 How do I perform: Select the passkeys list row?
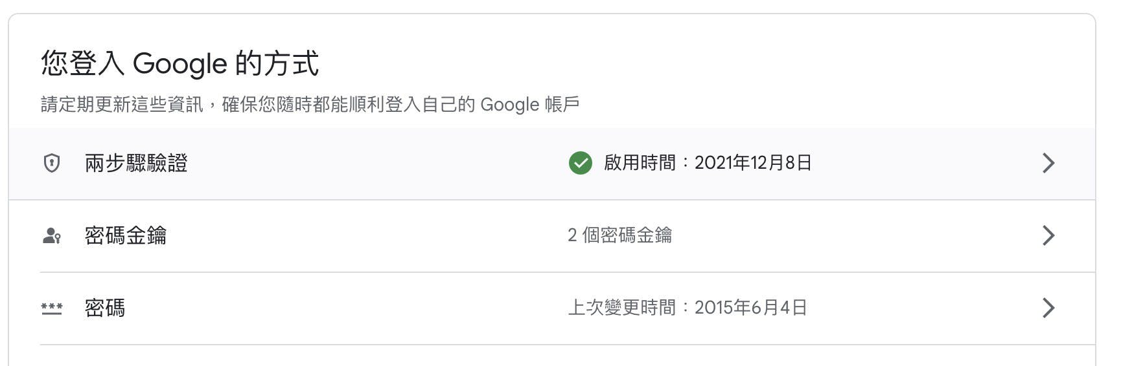552,236
